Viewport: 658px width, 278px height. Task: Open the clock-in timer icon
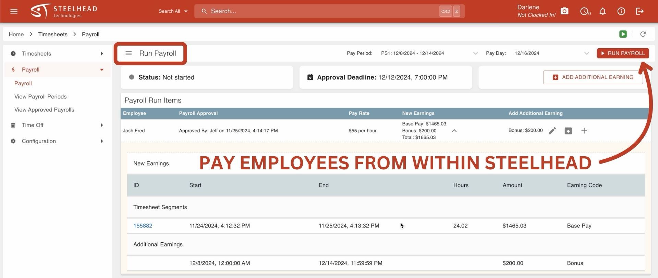click(x=585, y=11)
